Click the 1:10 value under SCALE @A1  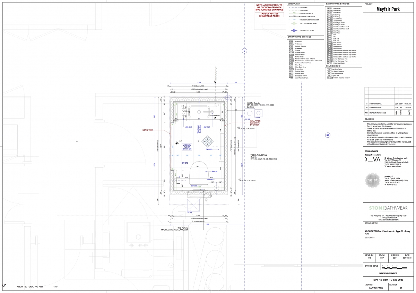pos(370,258)
